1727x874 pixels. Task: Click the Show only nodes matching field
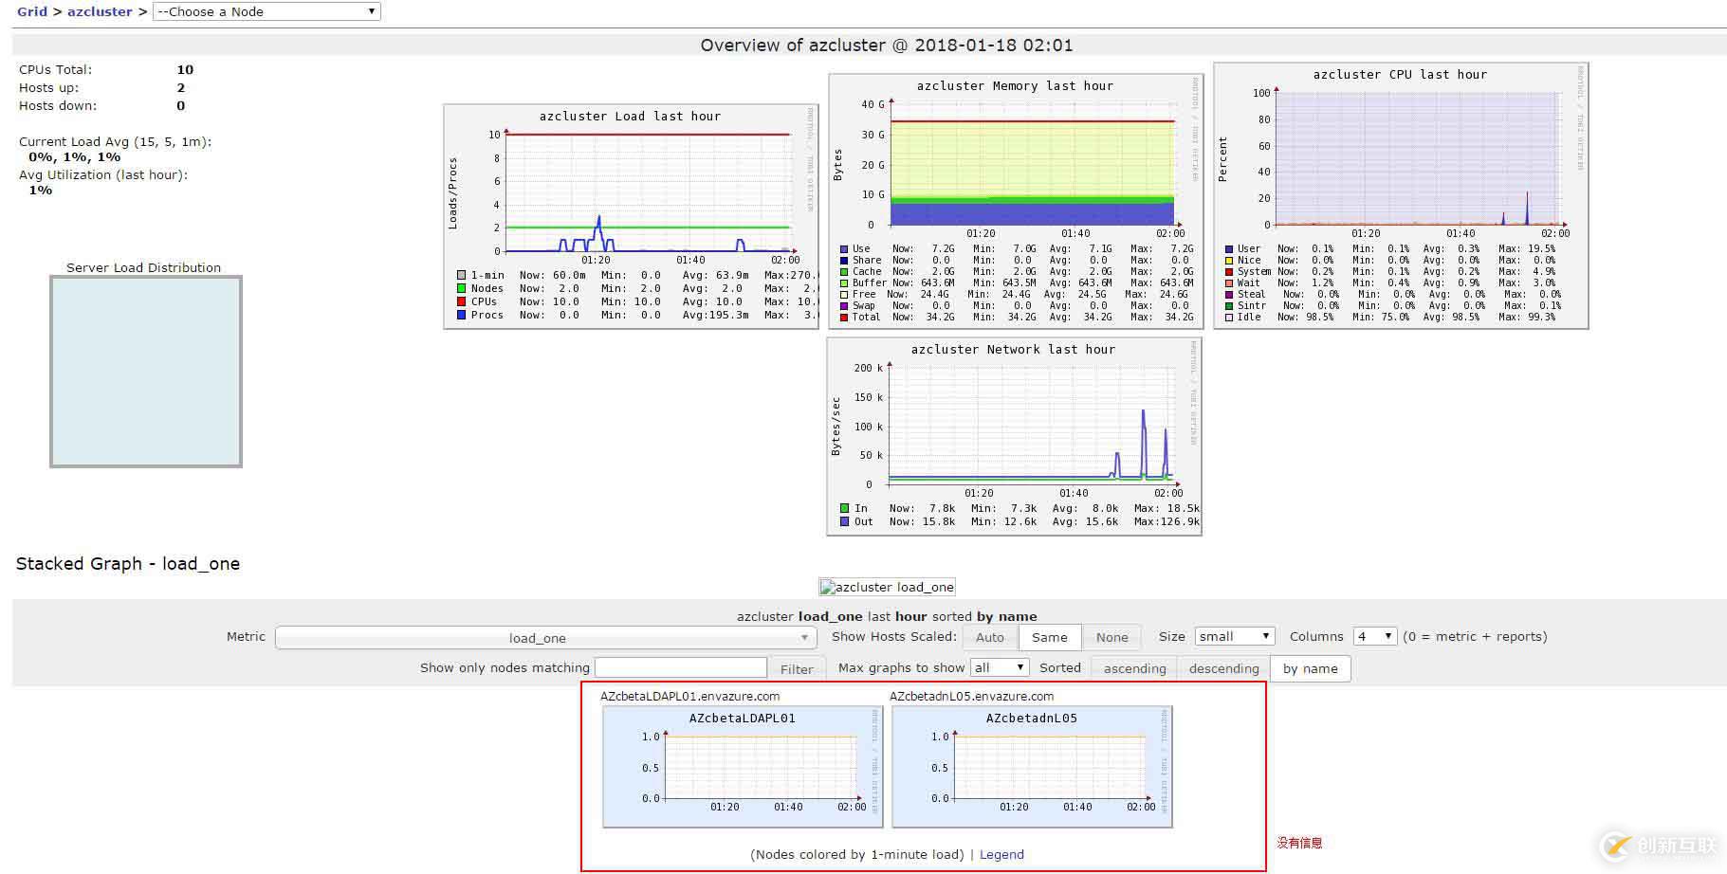point(680,668)
